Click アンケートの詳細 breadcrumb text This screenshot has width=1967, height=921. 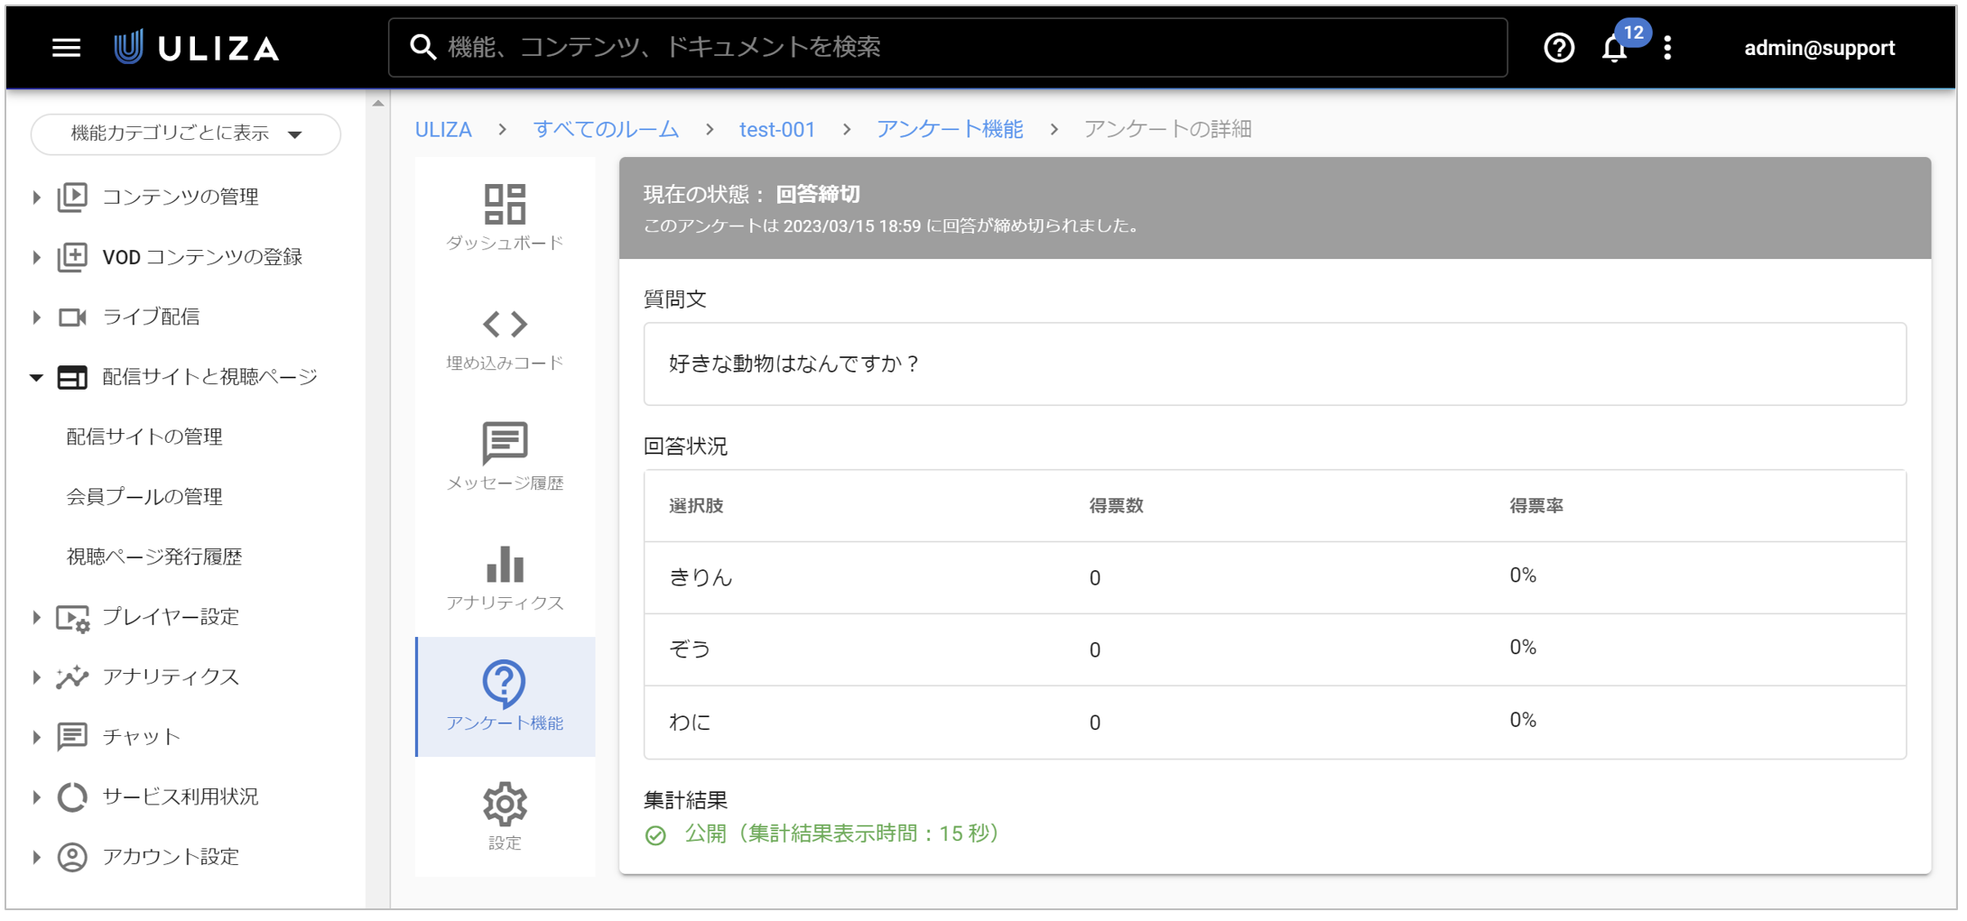[x=1167, y=130]
